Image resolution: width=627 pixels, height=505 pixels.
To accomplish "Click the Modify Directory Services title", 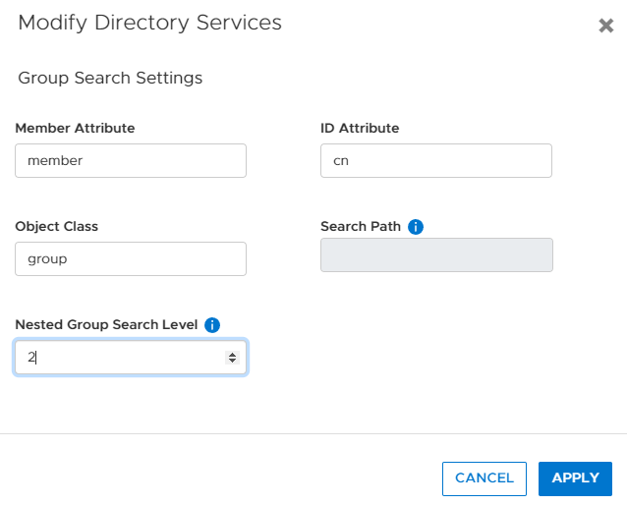I will pyautogui.click(x=149, y=23).
